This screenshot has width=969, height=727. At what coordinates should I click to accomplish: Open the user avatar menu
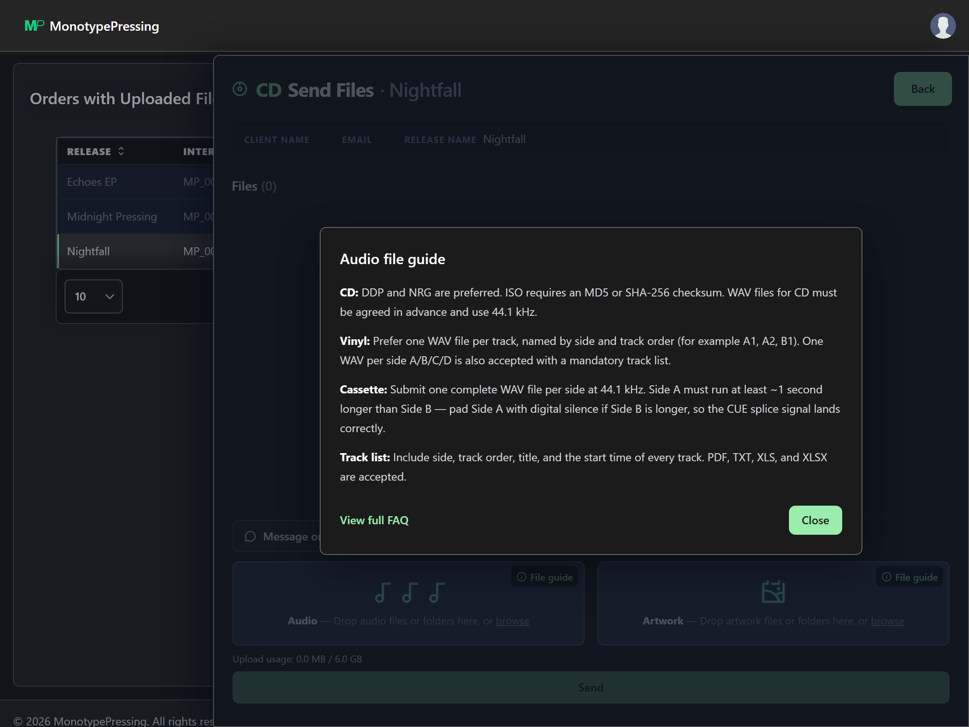point(943,26)
